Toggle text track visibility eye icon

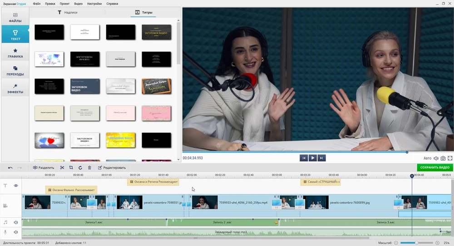pos(16,186)
